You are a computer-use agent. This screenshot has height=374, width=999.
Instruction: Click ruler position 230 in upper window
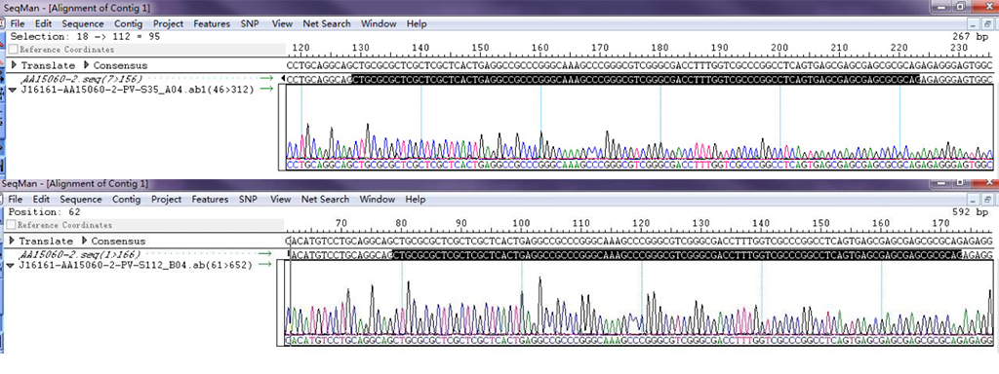point(959,48)
